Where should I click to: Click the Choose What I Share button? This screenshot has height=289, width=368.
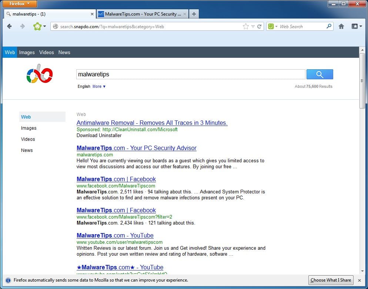click(x=331, y=280)
